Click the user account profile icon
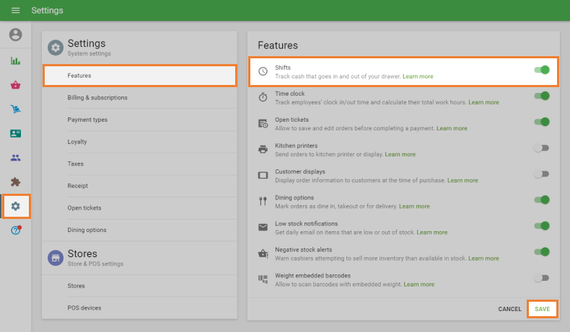Image resolution: width=570 pixels, height=332 pixels. tap(15, 35)
